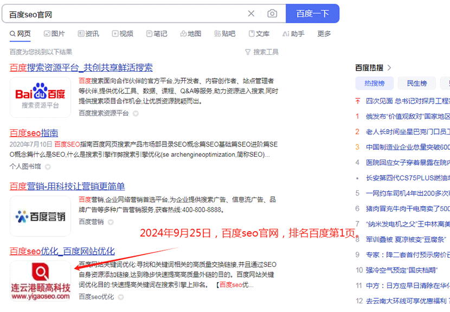This screenshot has width=450, height=312.
Task: Open the 资讯 tab
Action: tap(88, 34)
